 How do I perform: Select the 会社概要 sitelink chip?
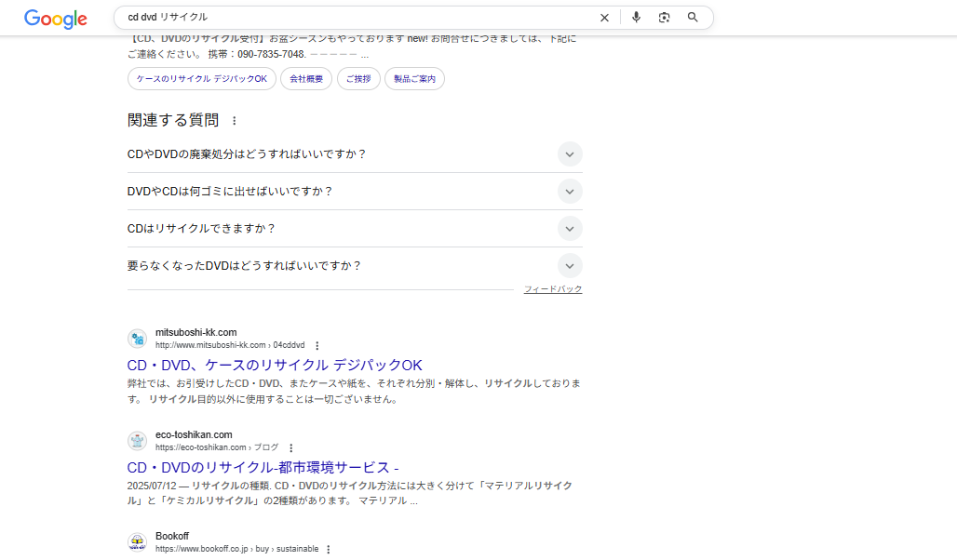tap(306, 79)
